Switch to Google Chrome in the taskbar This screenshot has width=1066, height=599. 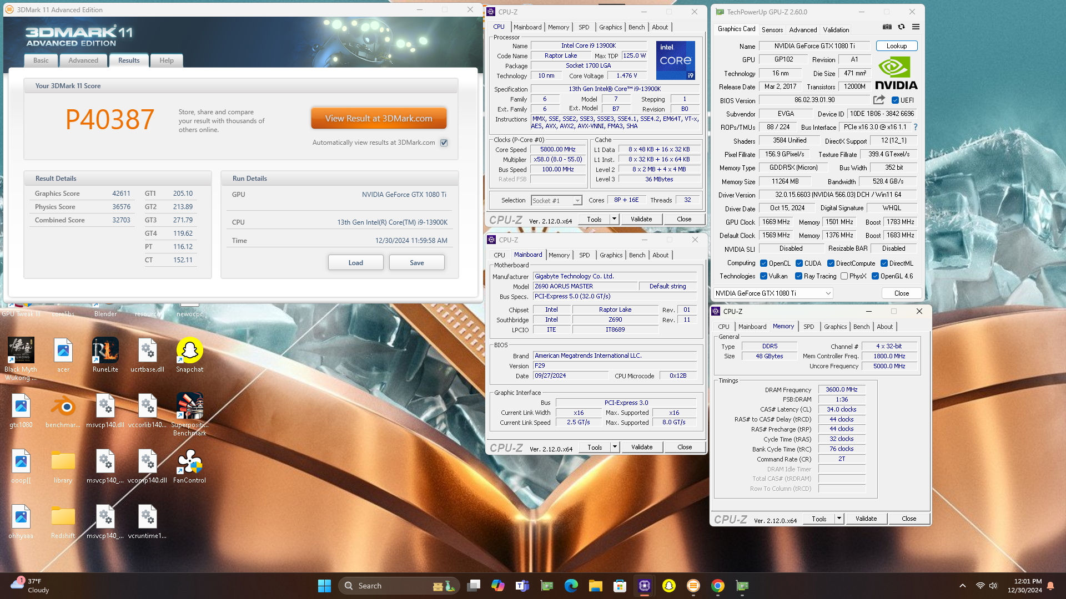(718, 586)
